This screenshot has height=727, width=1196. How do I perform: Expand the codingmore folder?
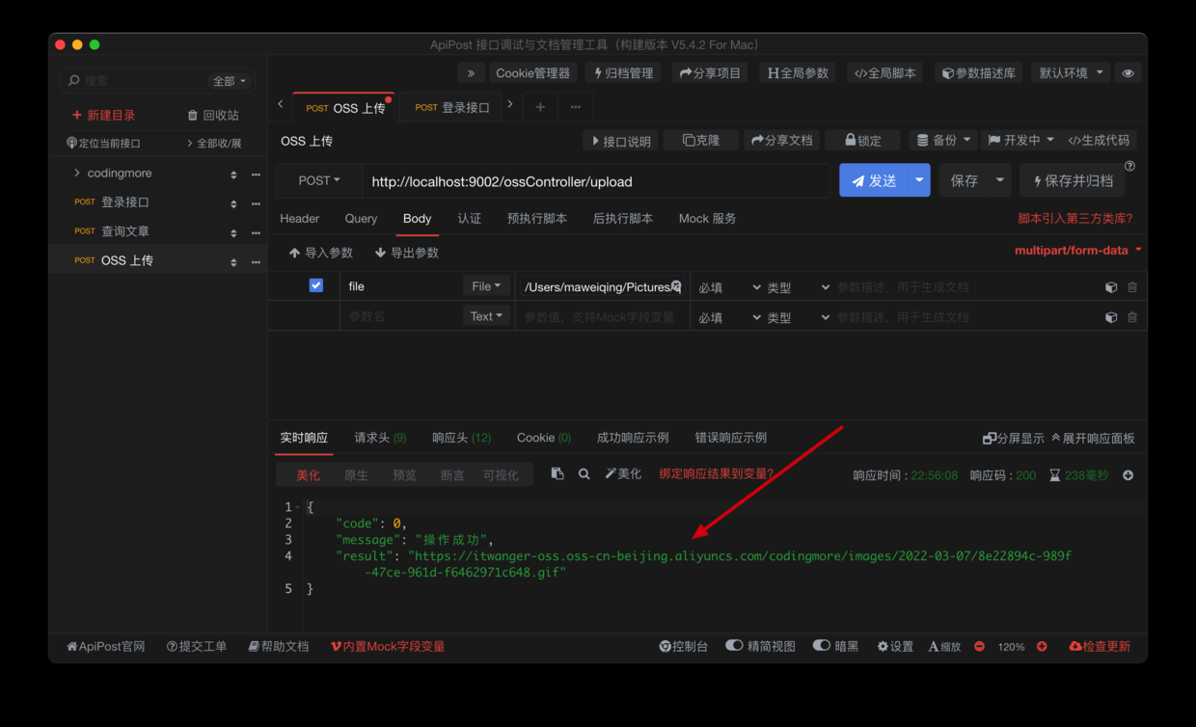coord(77,174)
